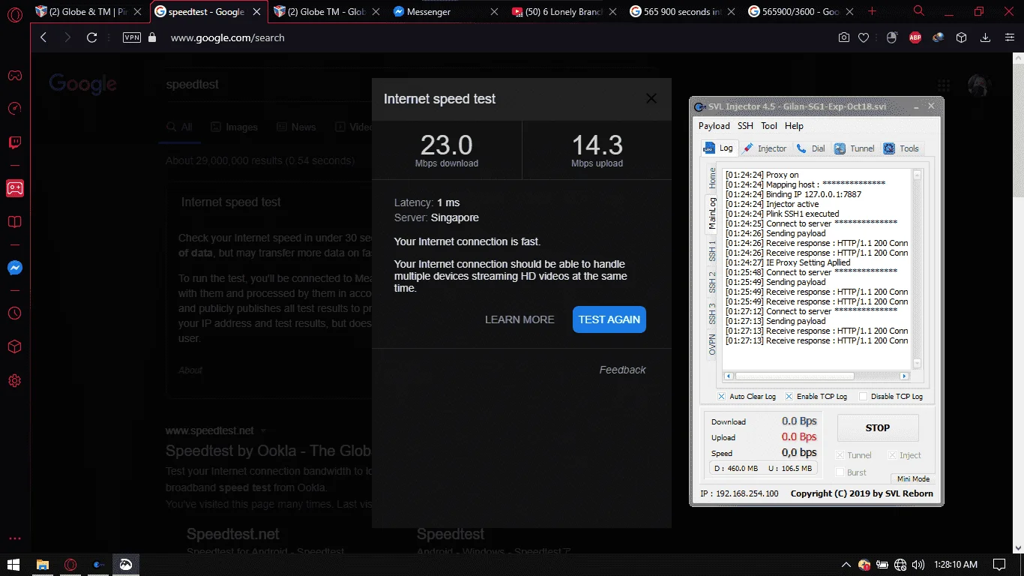Switch to Messenger tab
The height and width of the screenshot is (576, 1024).
(x=445, y=12)
